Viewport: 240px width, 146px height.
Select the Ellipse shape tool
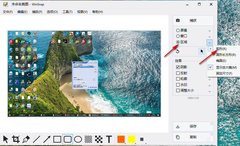coord(78,139)
